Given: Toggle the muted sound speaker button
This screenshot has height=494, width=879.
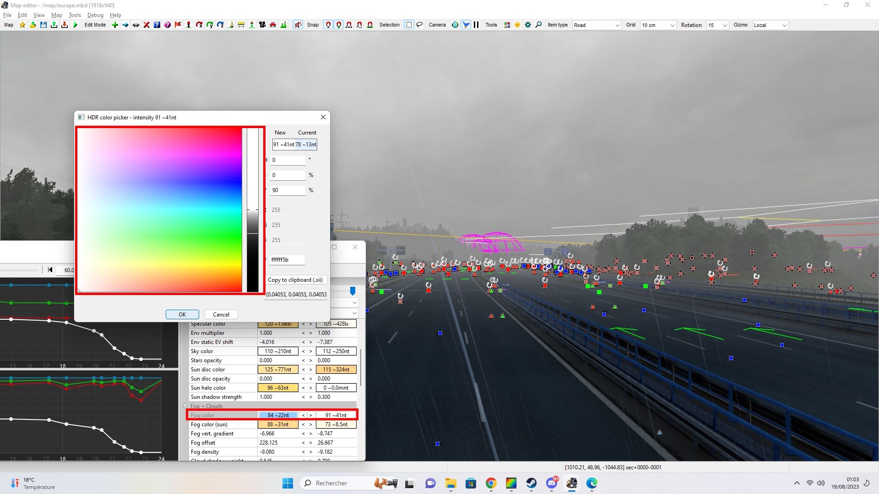Looking at the screenshot, I should (298, 25).
